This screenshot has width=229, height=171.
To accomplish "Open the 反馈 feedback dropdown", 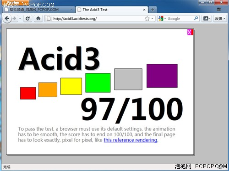I will (220, 19).
